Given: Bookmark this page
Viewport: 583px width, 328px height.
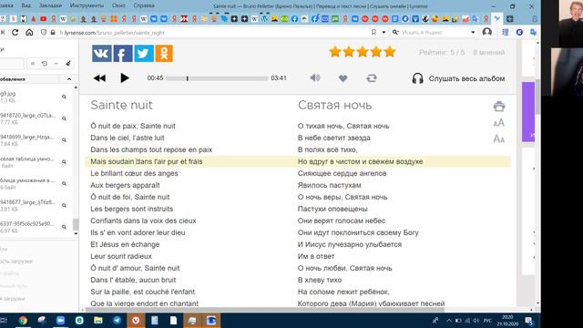Looking at the screenshot, I should (x=373, y=33).
